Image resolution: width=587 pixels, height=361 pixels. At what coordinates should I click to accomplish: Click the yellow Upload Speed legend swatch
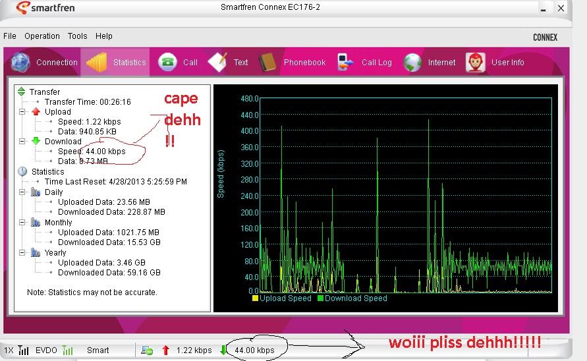[256, 298]
